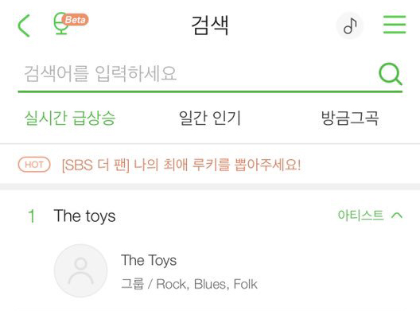Open the SBS 더 팬 promotion link
This screenshot has width=420, height=311.
[x=181, y=165]
